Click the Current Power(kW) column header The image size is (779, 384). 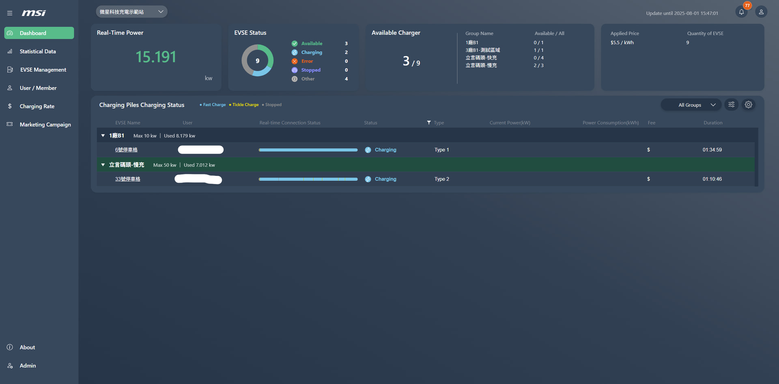(510, 123)
